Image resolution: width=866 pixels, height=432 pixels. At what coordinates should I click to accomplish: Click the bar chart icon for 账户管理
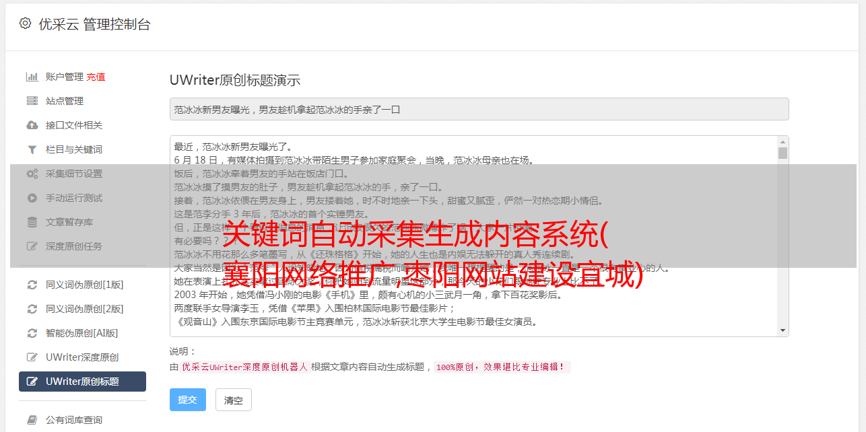pyautogui.click(x=32, y=77)
